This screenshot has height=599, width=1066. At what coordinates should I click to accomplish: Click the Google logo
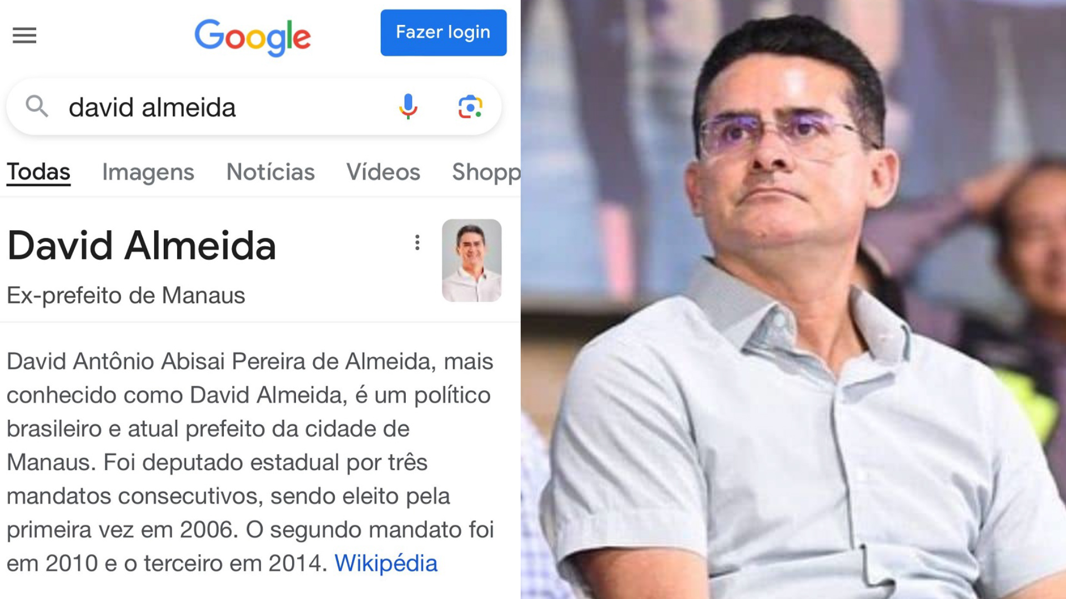pos(252,37)
